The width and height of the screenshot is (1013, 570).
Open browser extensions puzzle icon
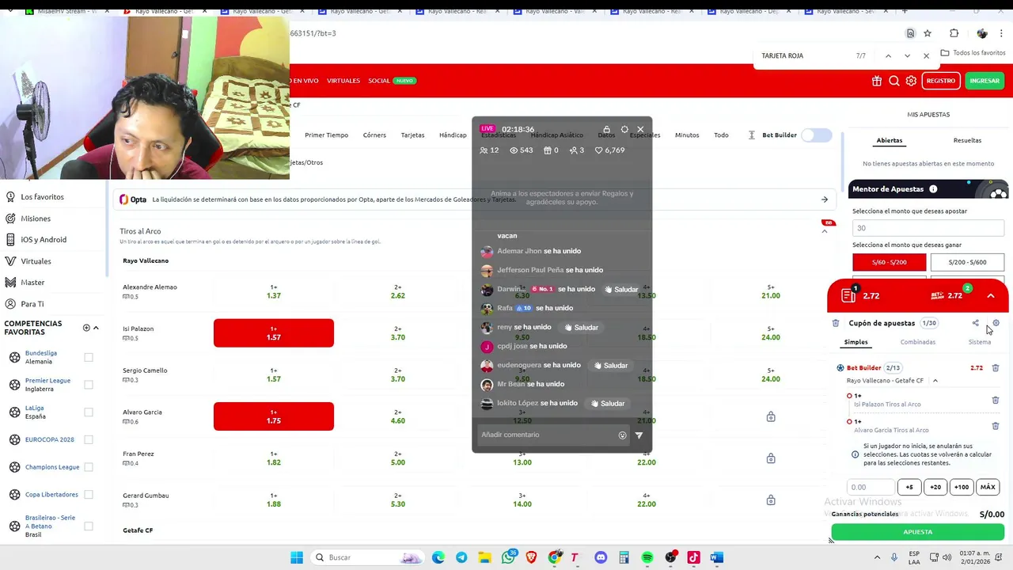pos(954,33)
